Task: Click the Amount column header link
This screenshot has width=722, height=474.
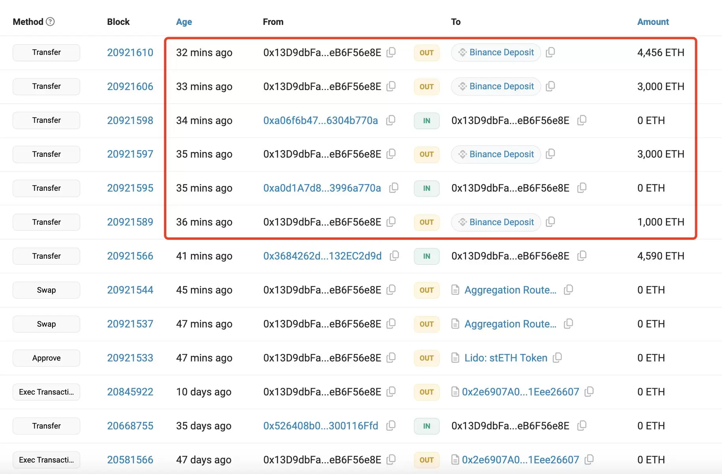Action: point(652,22)
